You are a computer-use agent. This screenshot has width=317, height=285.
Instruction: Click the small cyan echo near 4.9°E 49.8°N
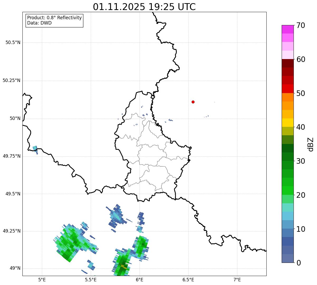pos(35,149)
